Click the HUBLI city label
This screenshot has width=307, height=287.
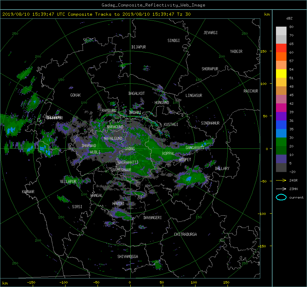[x=95, y=152]
